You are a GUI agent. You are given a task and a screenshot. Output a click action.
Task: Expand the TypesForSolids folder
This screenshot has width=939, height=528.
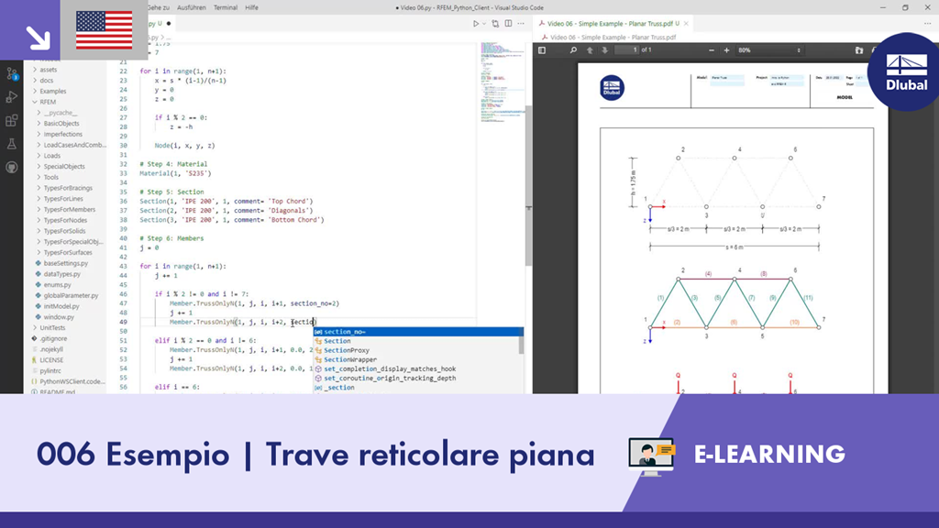tap(64, 231)
